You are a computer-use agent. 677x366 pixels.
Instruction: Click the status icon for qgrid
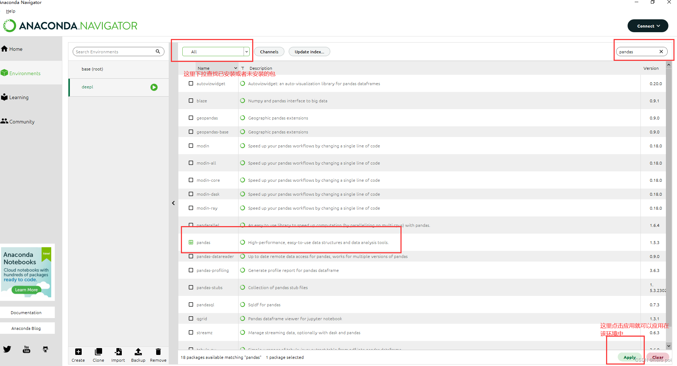(x=243, y=318)
